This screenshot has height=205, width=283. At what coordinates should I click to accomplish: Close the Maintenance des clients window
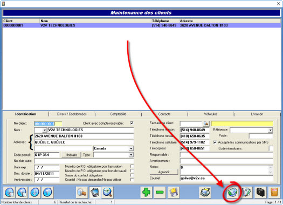(x=279, y=3)
